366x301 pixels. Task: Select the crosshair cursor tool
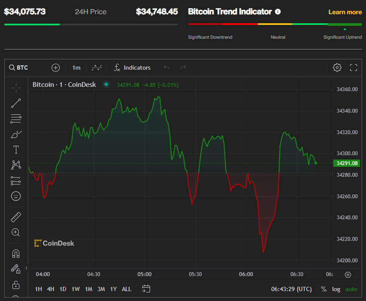16,88
